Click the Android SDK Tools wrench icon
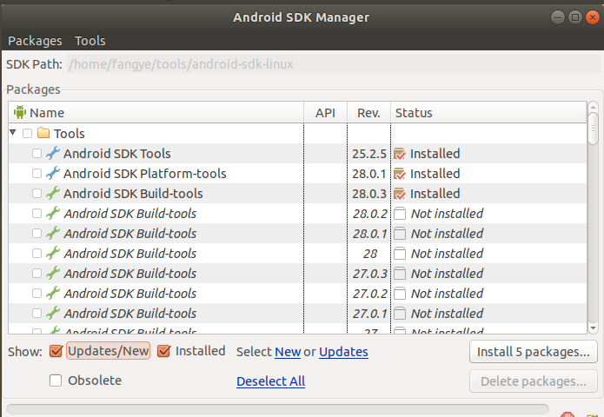Image resolution: width=604 pixels, height=417 pixels. (x=53, y=154)
